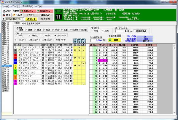This screenshot has width=178, height=120.
Task: Switch to the 結果 tab
Action: click(38, 23)
